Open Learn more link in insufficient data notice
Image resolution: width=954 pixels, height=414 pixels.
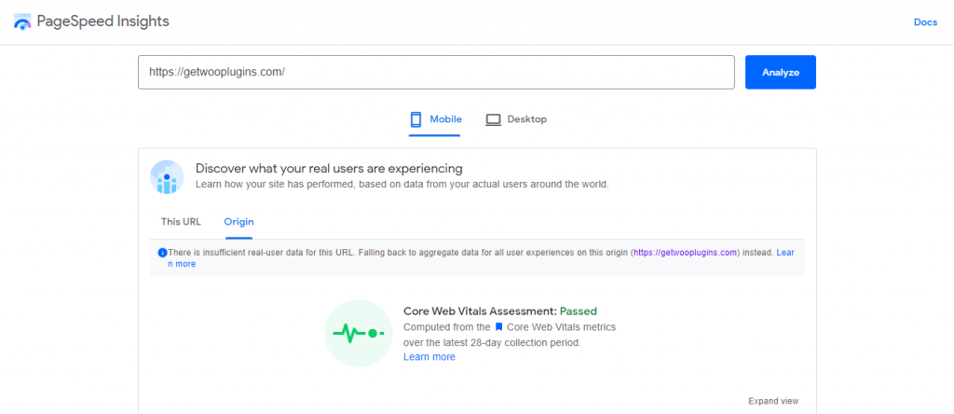(x=785, y=252)
